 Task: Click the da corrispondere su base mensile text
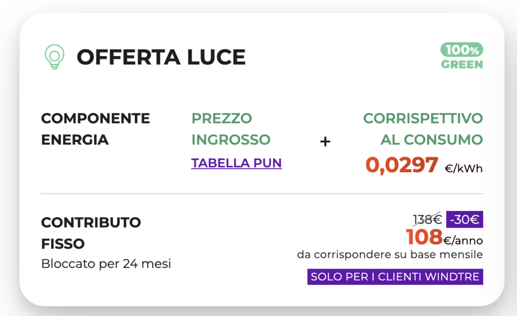pyautogui.click(x=390, y=255)
